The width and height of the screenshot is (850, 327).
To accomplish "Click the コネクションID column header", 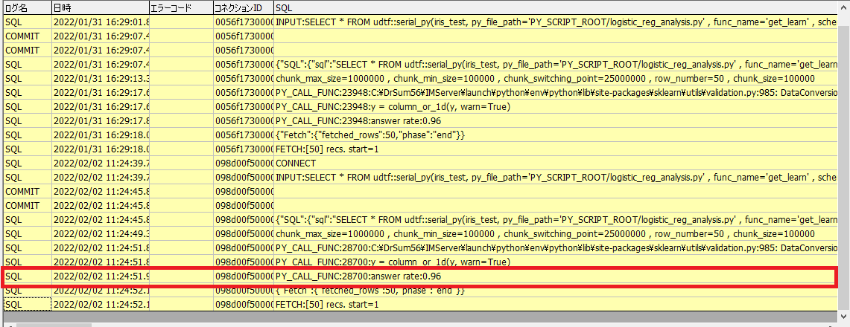I will click(x=244, y=8).
